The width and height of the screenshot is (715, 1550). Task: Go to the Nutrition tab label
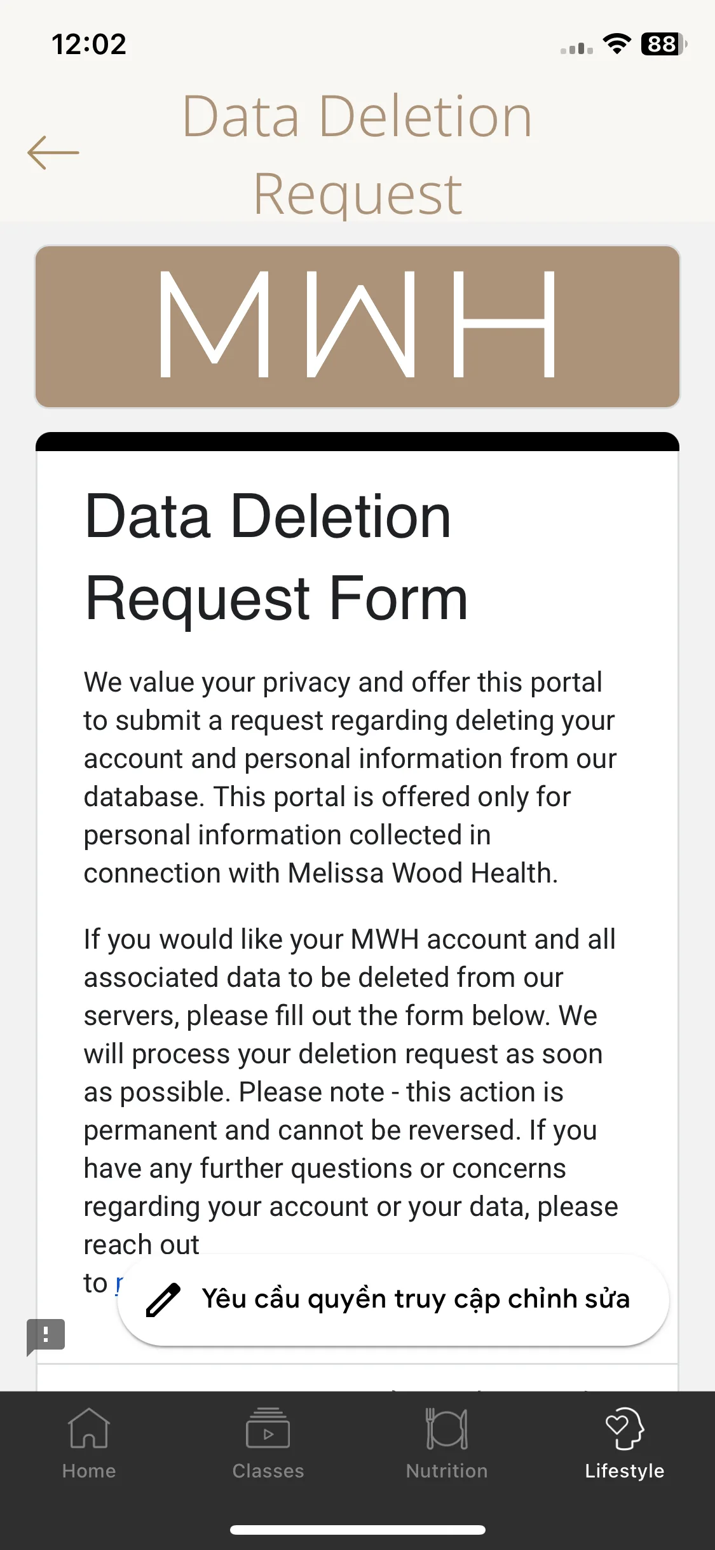[447, 1470]
